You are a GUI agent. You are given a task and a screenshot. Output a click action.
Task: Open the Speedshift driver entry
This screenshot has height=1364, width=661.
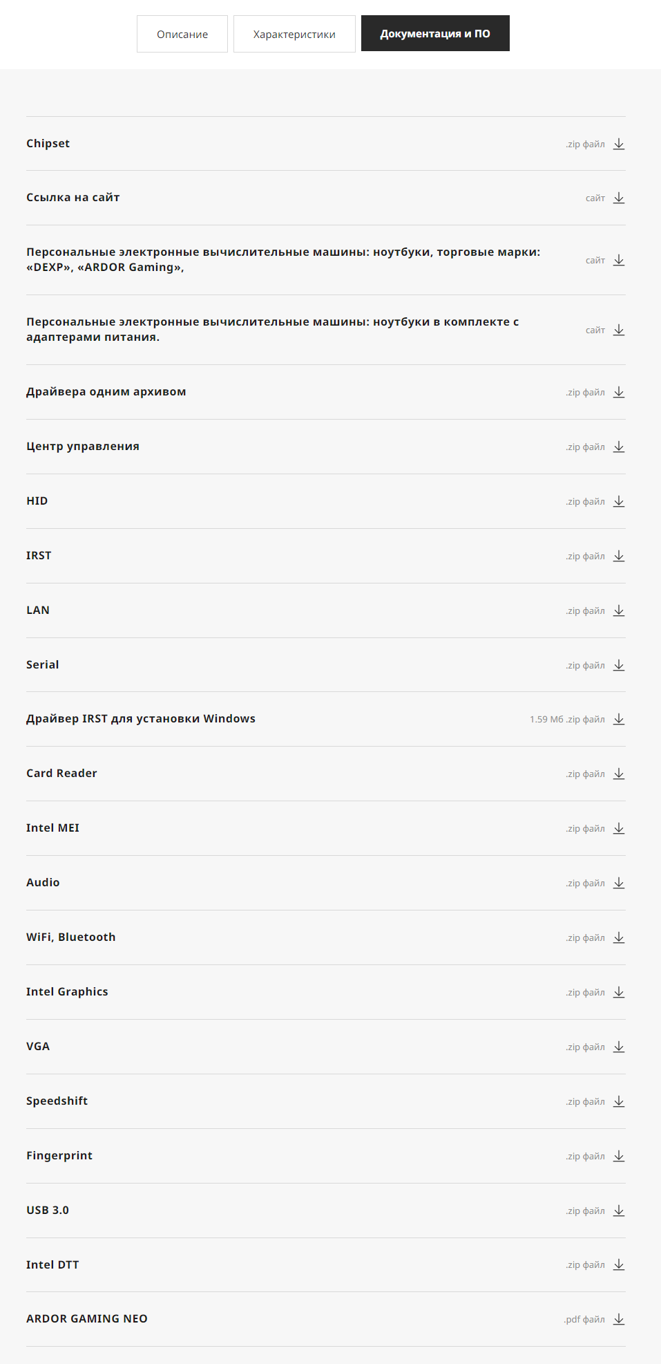tap(57, 1101)
